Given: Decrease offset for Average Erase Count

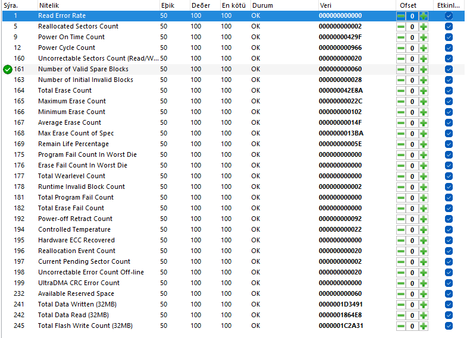Looking at the screenshot, I should [401, 123].
